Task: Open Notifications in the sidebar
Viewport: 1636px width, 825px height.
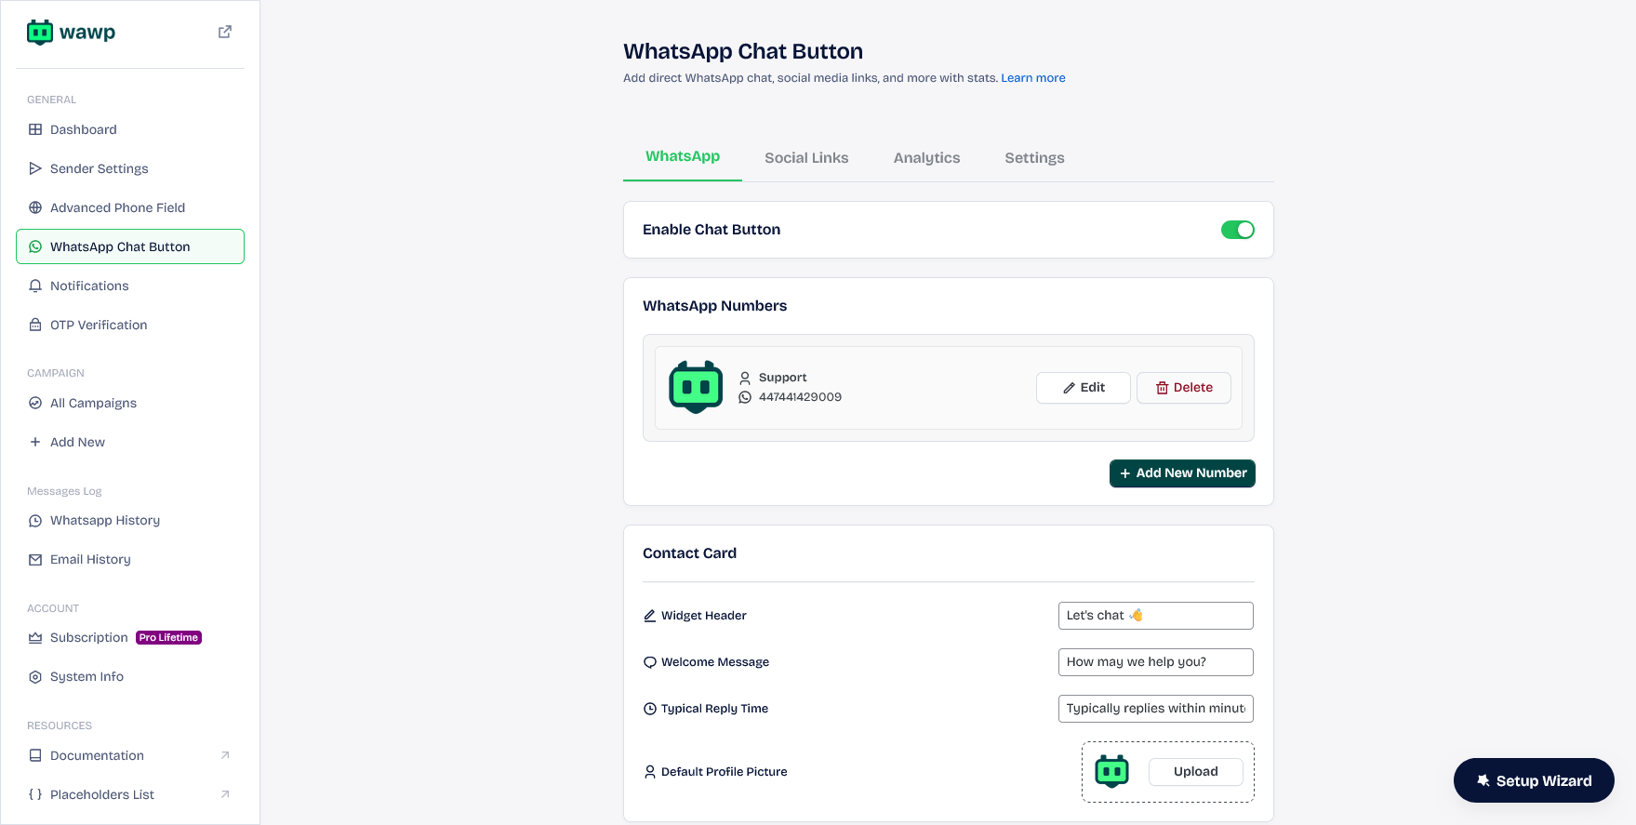Action: [130, 286]
